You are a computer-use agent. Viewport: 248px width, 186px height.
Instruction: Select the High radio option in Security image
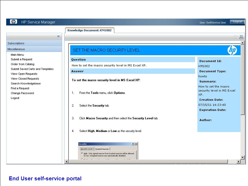click(82, 153)
